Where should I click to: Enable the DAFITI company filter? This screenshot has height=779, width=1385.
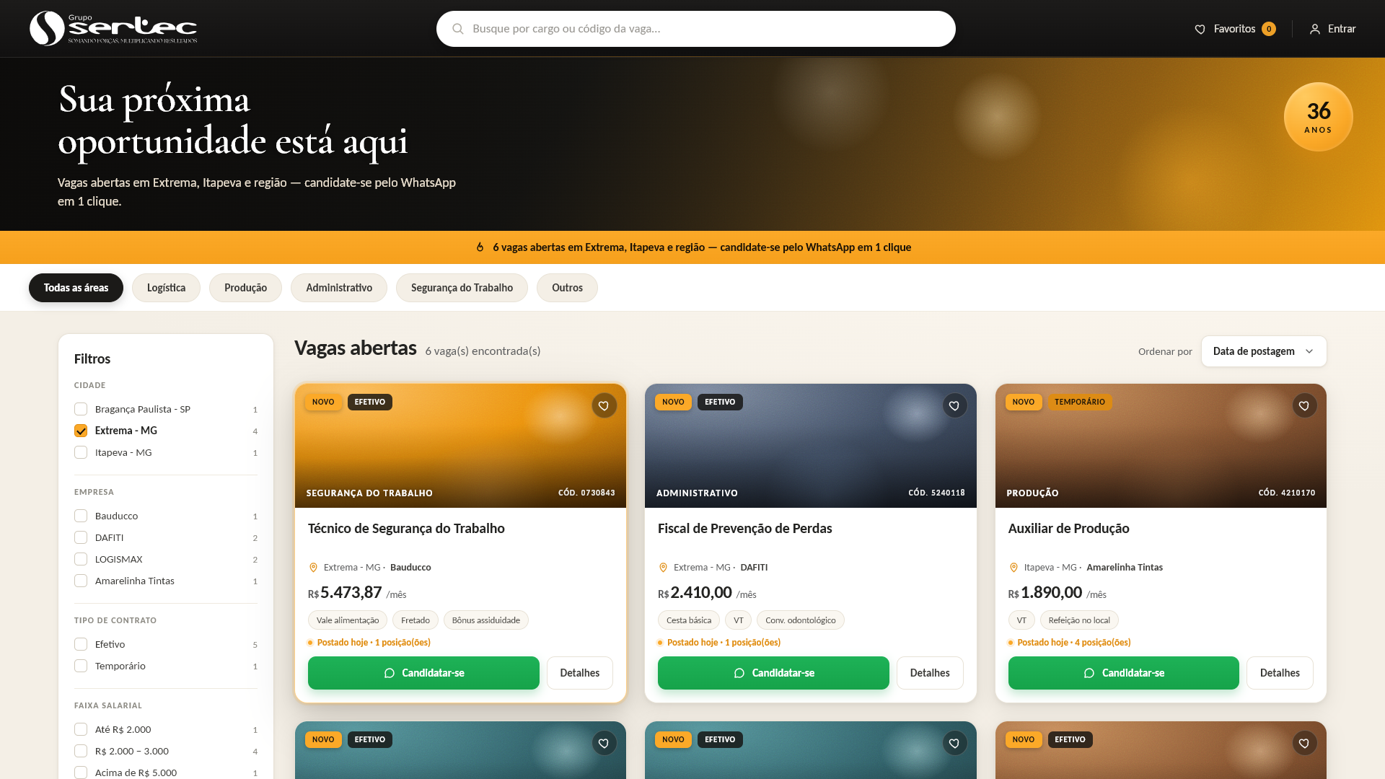81,537
